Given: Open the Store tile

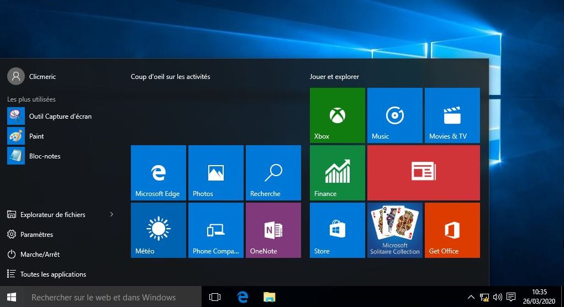Looking at the screenshot, I should (338, 230).
